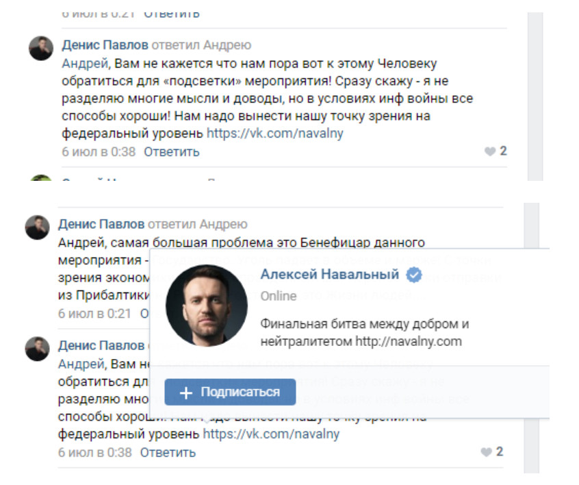Reply to the top comment via Ответить
Viewport: 579px width, 485px height.
tap(172, 152)
